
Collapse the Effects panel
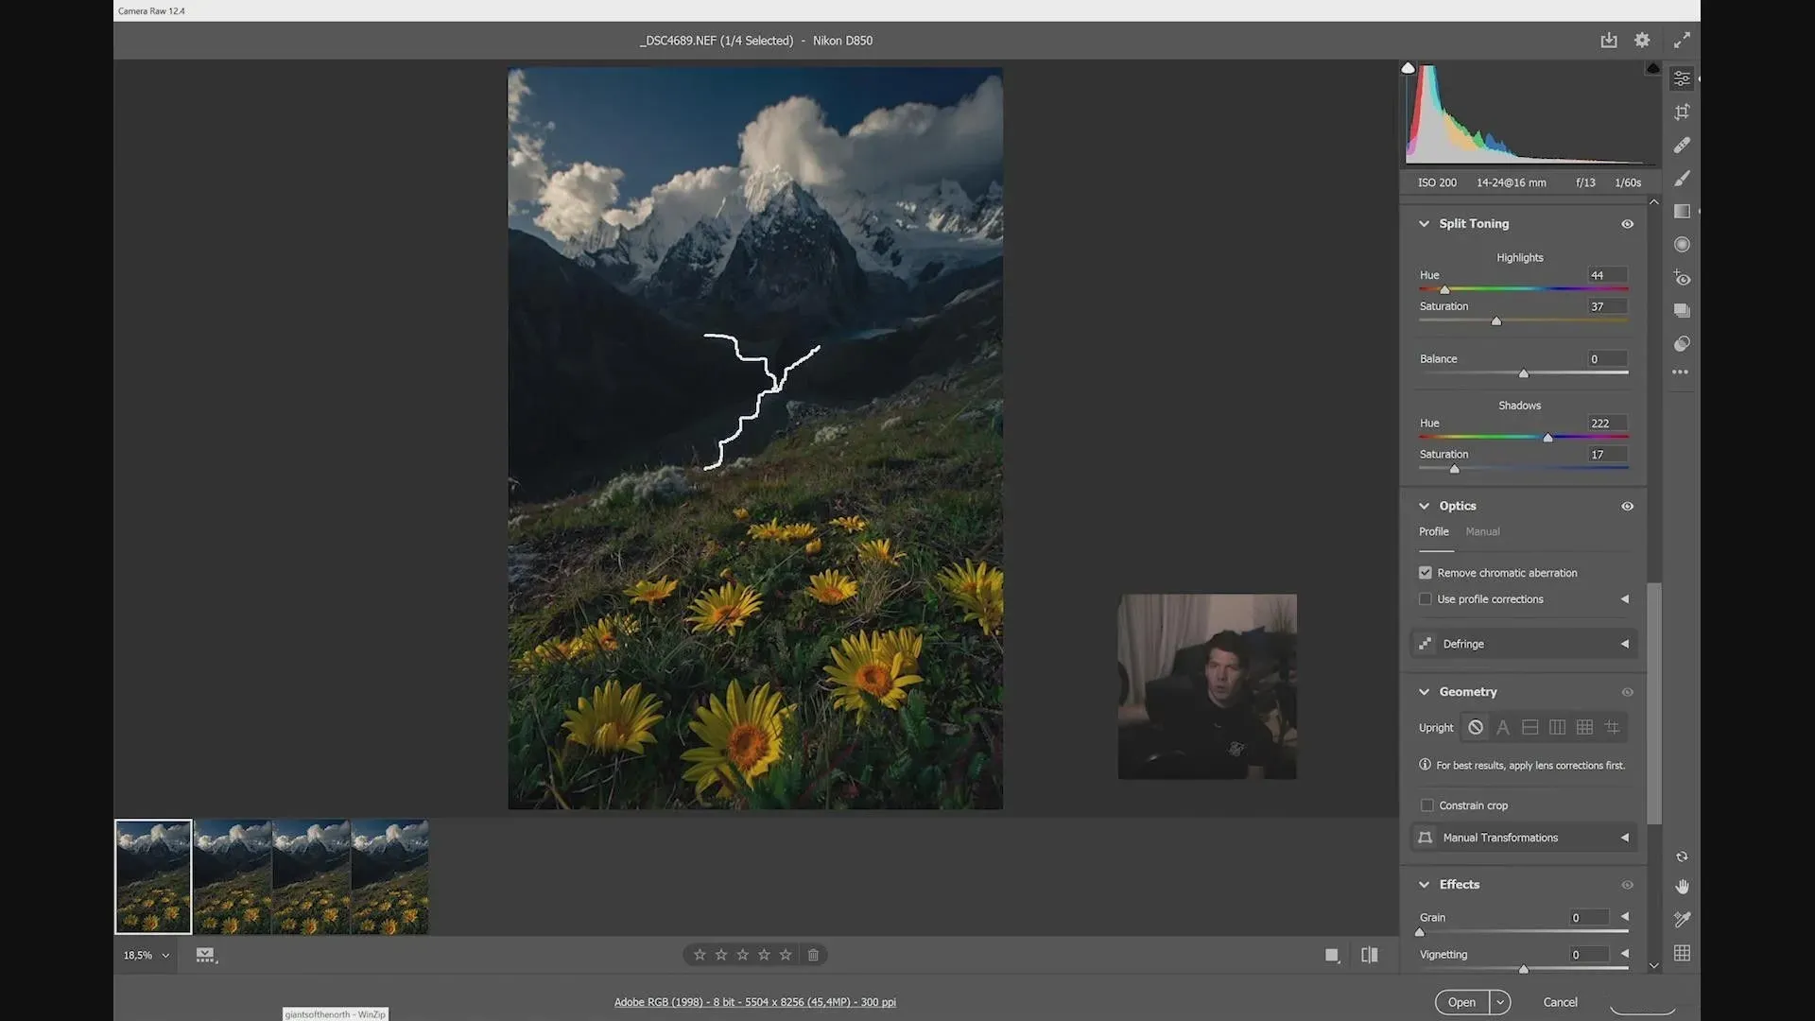coord(1425,885)
